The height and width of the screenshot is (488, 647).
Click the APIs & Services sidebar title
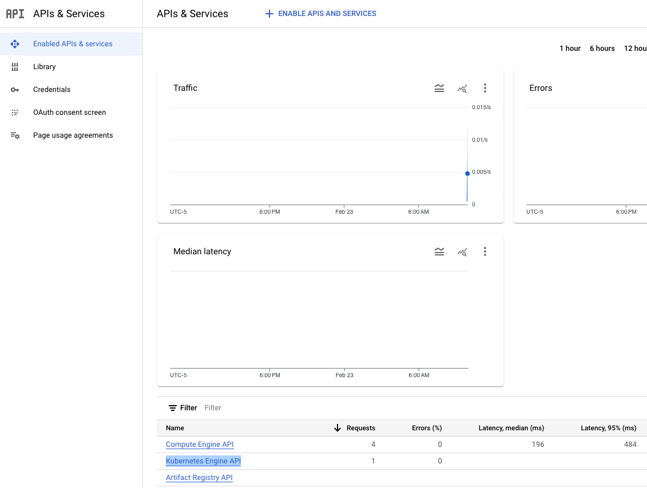coord(69,14)
